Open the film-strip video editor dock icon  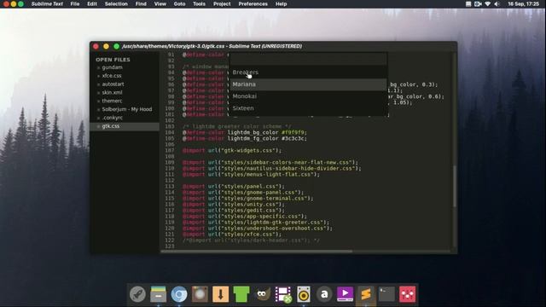tap(282, 294)
